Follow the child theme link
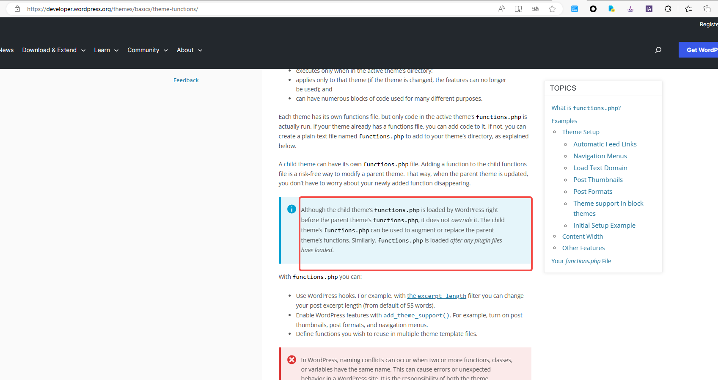 (x=300, y=164)
